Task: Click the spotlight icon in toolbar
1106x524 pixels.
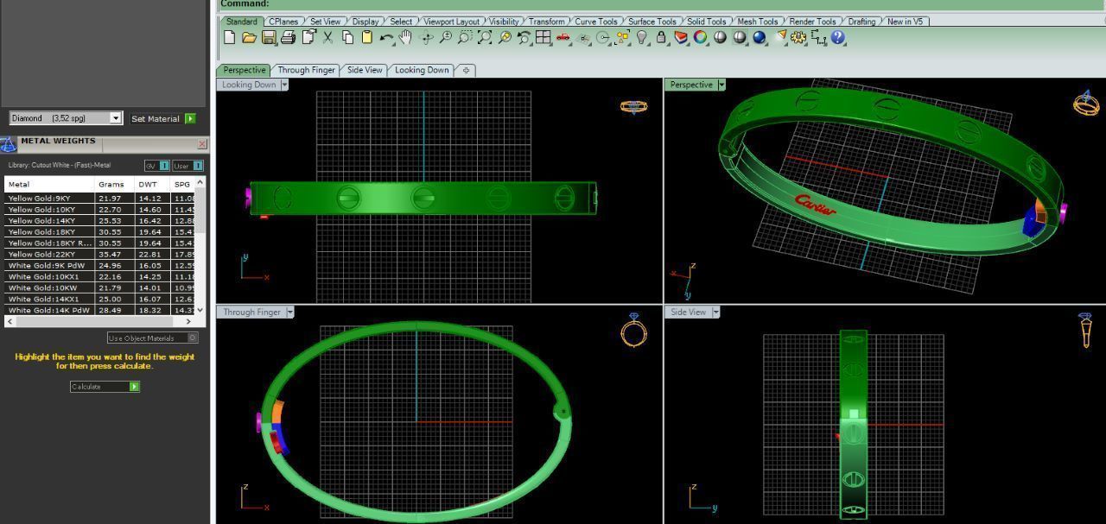Action: pyautogui.click(x=781, y=37)
